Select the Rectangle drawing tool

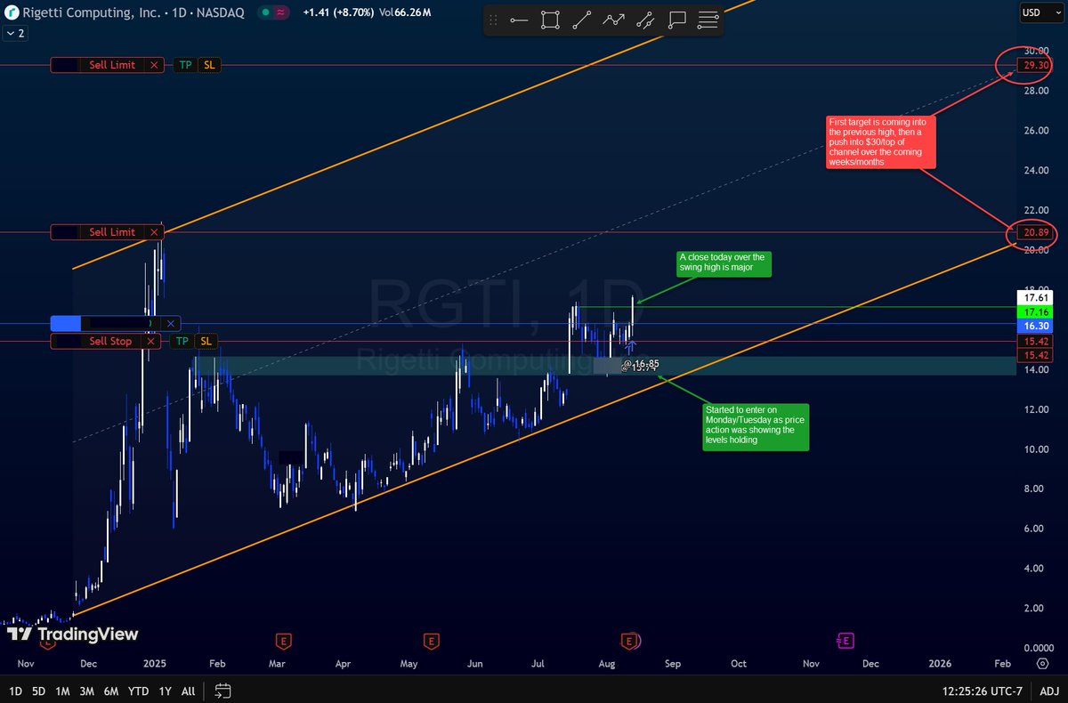click(x=549, y=20)
